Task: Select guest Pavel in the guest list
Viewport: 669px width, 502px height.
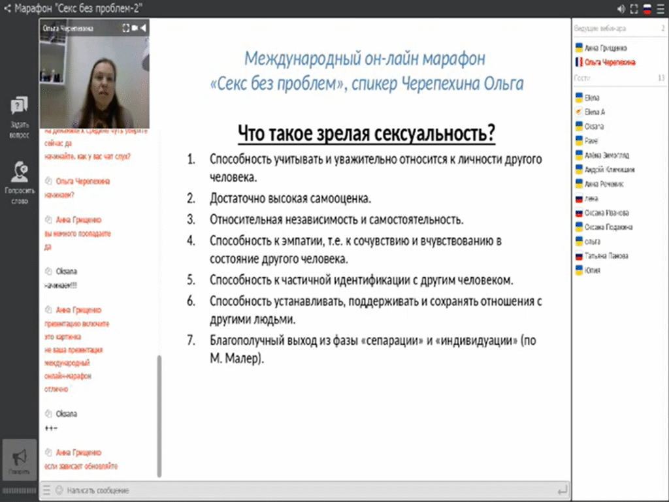Action: [x=591, y=140]
